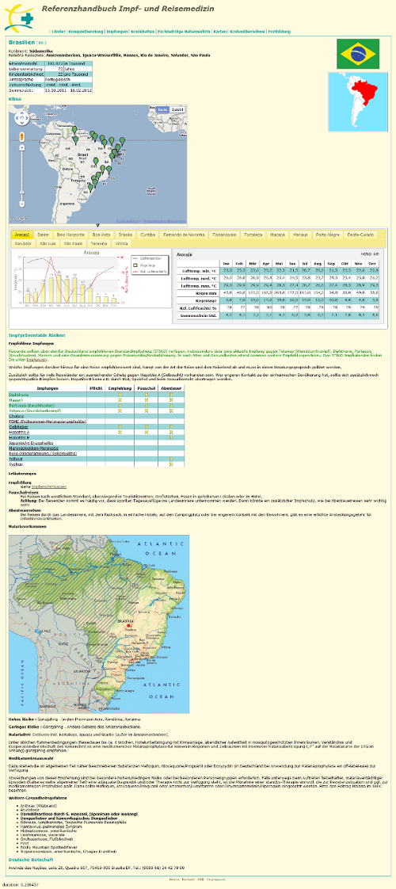Click the small collapse arrow below the climate map
The height and width of the screenshot is (889, 396).
tap(97, 226)
